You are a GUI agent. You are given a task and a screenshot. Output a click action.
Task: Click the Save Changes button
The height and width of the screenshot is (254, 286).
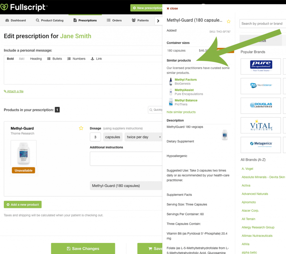click(83, 248)
